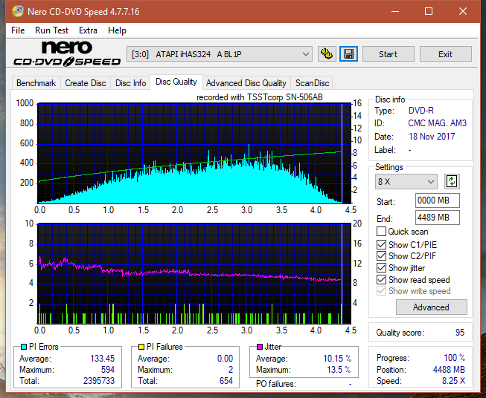Click the magenta Jitter color swatch
The width and height of the screenshot is (486, 398).
[260, 347]
